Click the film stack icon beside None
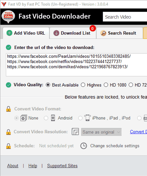147x176 pixels. [x=24, y=118]
